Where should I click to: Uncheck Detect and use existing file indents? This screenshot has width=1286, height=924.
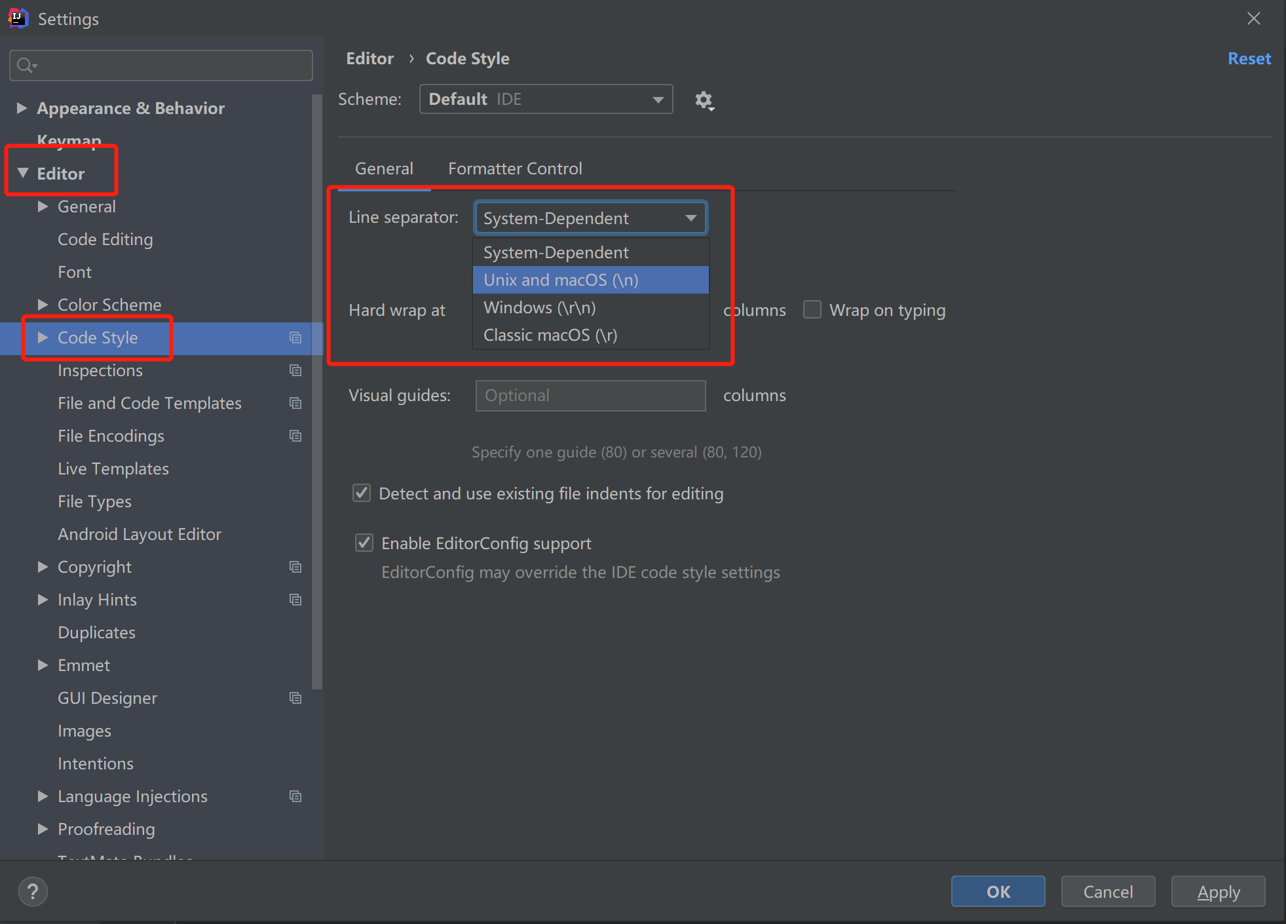point(362,493)
